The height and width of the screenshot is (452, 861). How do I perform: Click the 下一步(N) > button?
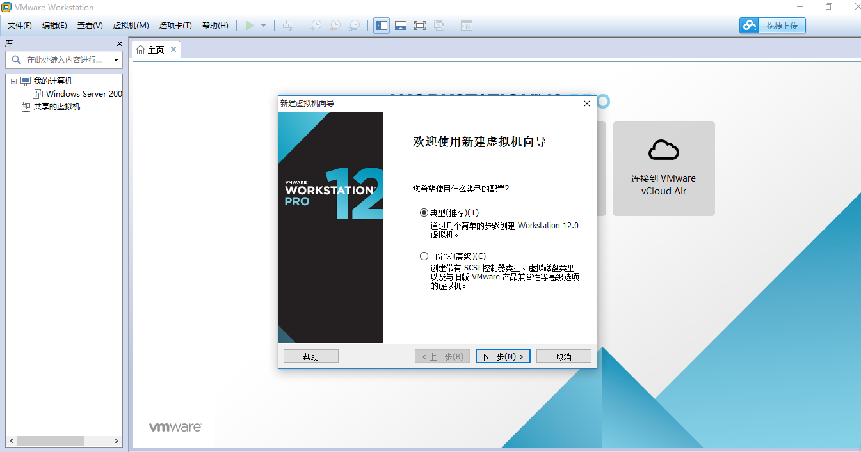click(x=503, y=356)
